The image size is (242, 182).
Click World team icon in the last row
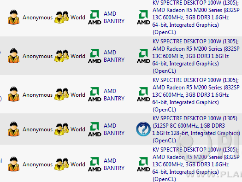[x=62, y=164]
